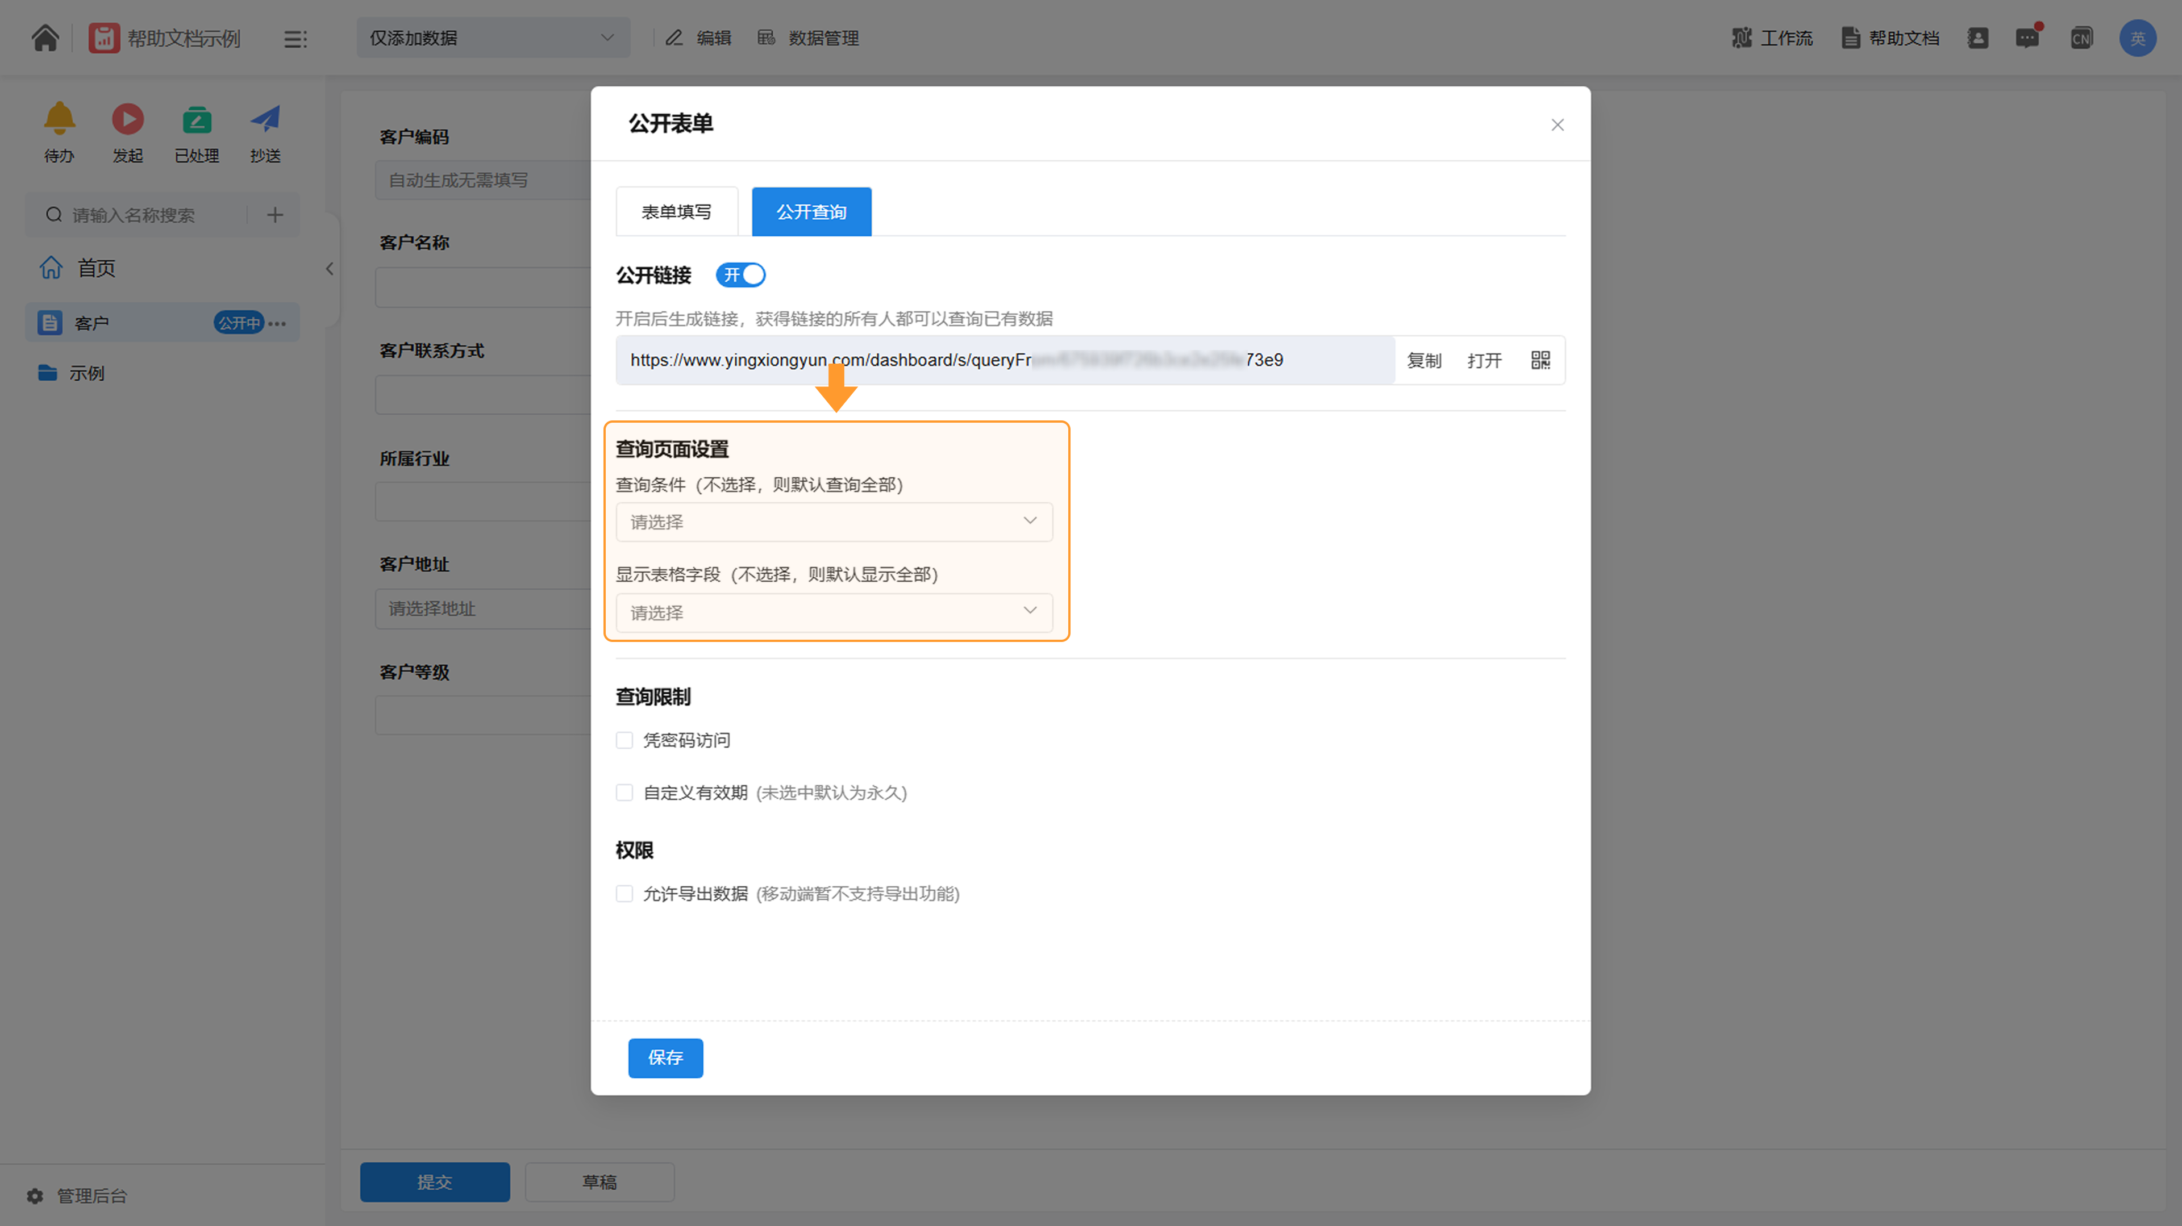Open the workflow icon

pos(1742,38)
